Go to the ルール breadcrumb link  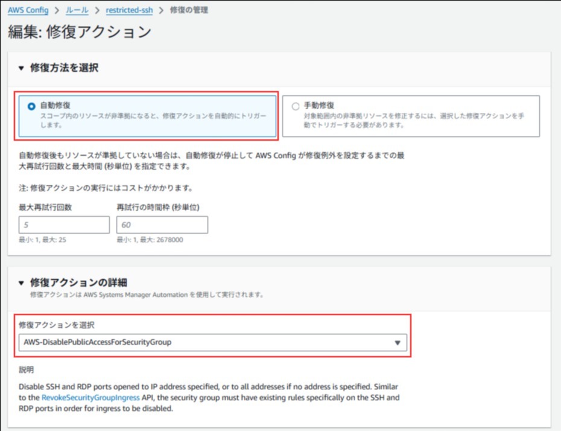click(77, 11)
